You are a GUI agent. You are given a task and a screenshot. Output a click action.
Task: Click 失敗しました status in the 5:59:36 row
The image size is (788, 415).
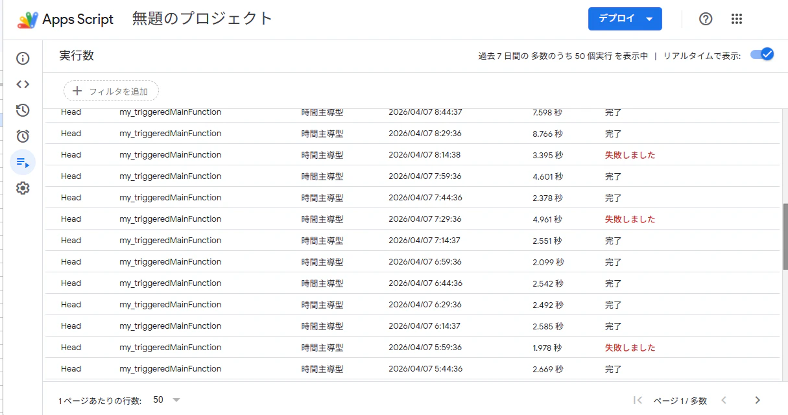pos(630,348)
